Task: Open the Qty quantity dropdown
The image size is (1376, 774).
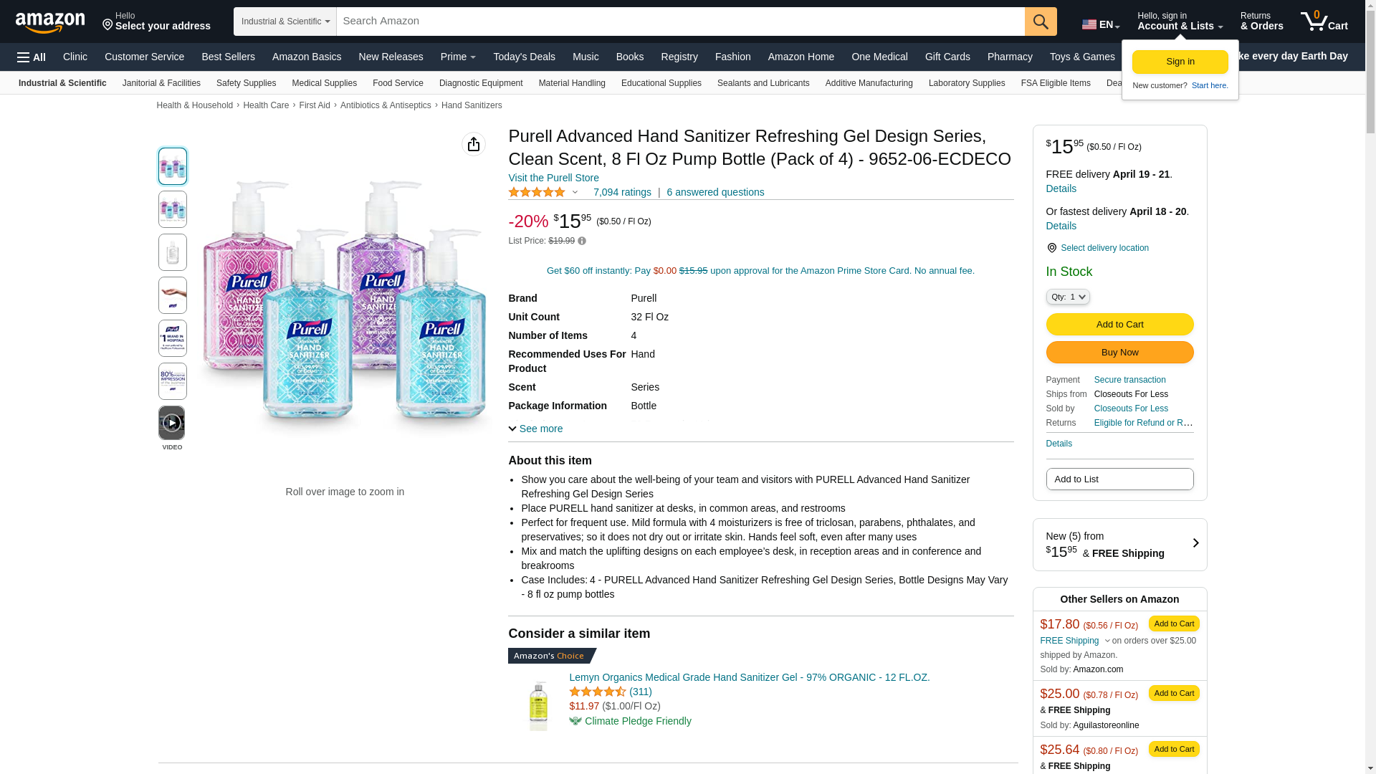Action: click(1067, 297)
